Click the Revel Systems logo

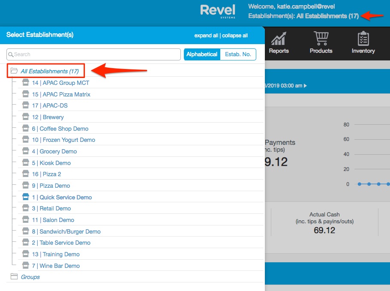pyautogui.click(x=218, y=12)
